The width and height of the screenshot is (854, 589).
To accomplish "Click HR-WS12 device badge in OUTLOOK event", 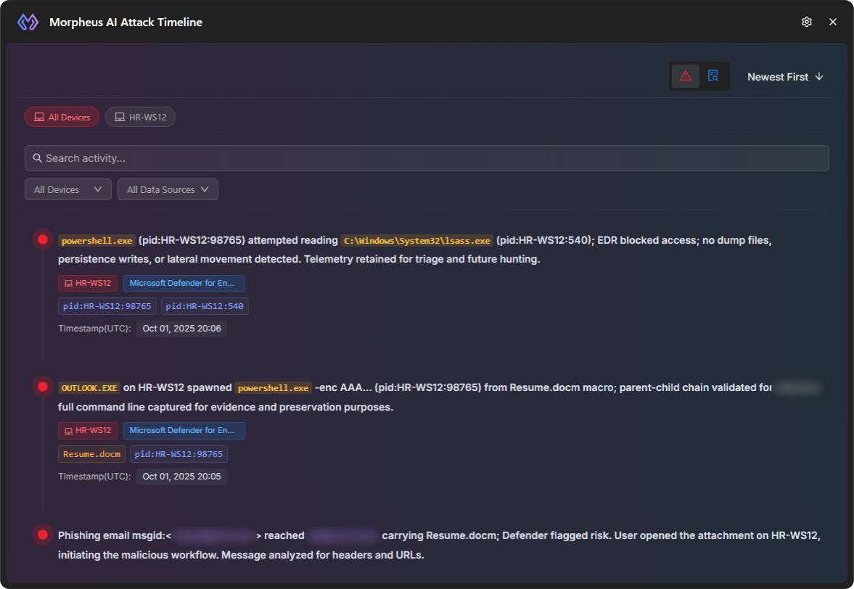I will click(x=88, y=431).
